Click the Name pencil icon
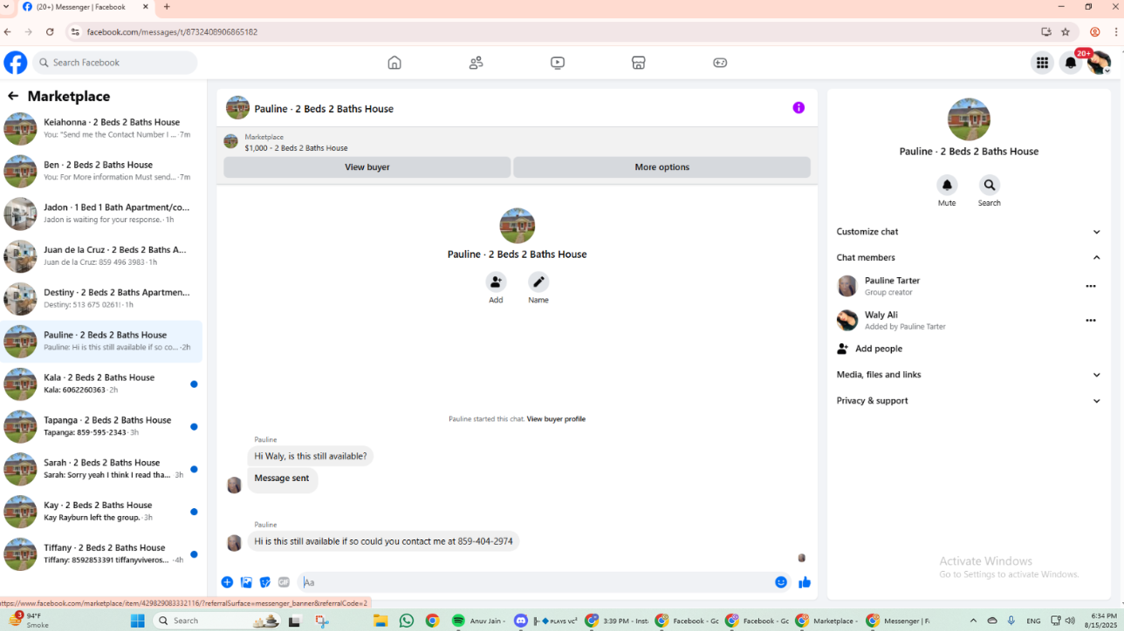Viewport: 1124px width, 631px height. (538, 282)
